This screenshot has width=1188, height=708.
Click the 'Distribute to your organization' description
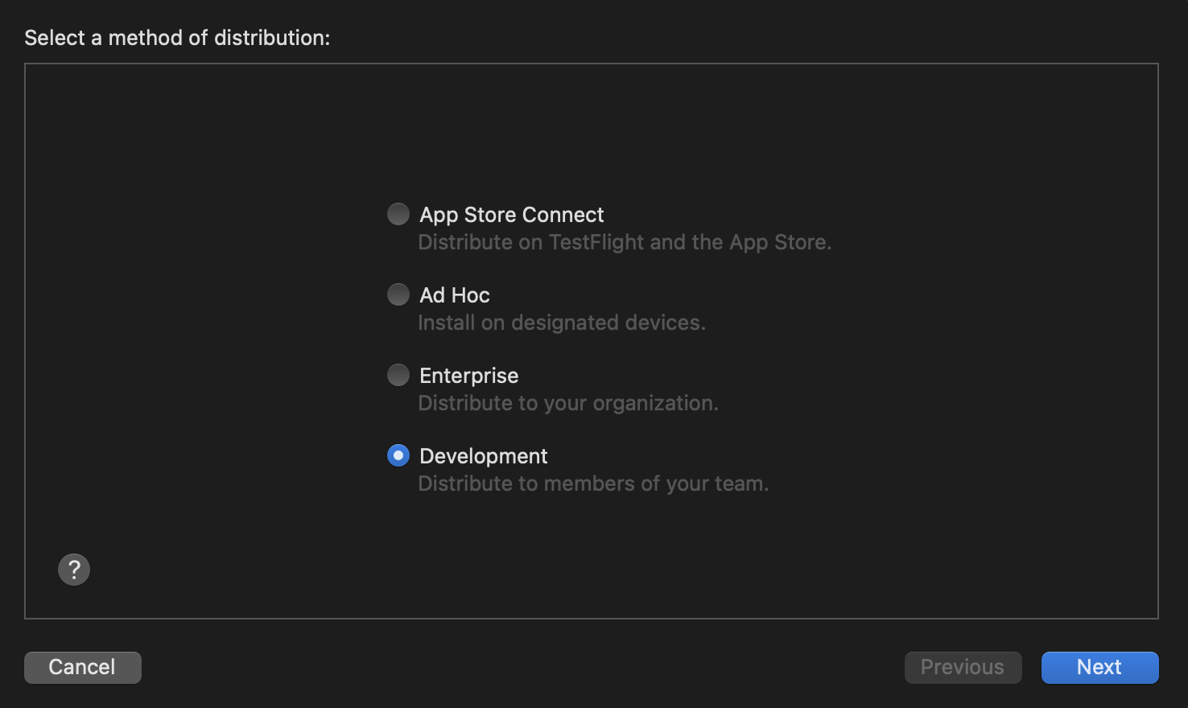(x=567, y=402)
